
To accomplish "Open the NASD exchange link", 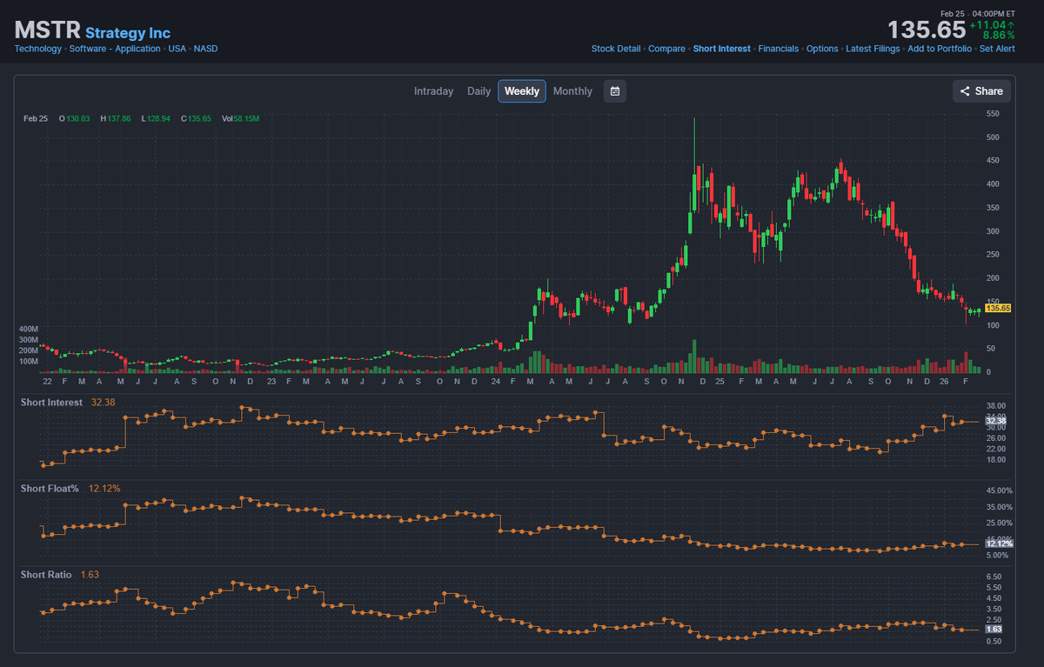I will click(206, 49).
